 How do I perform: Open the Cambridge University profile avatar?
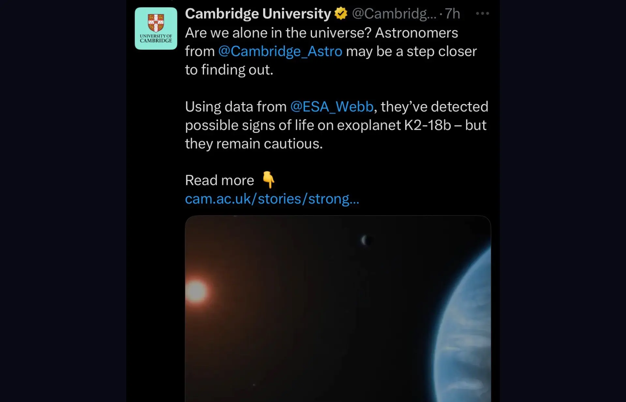156,29
